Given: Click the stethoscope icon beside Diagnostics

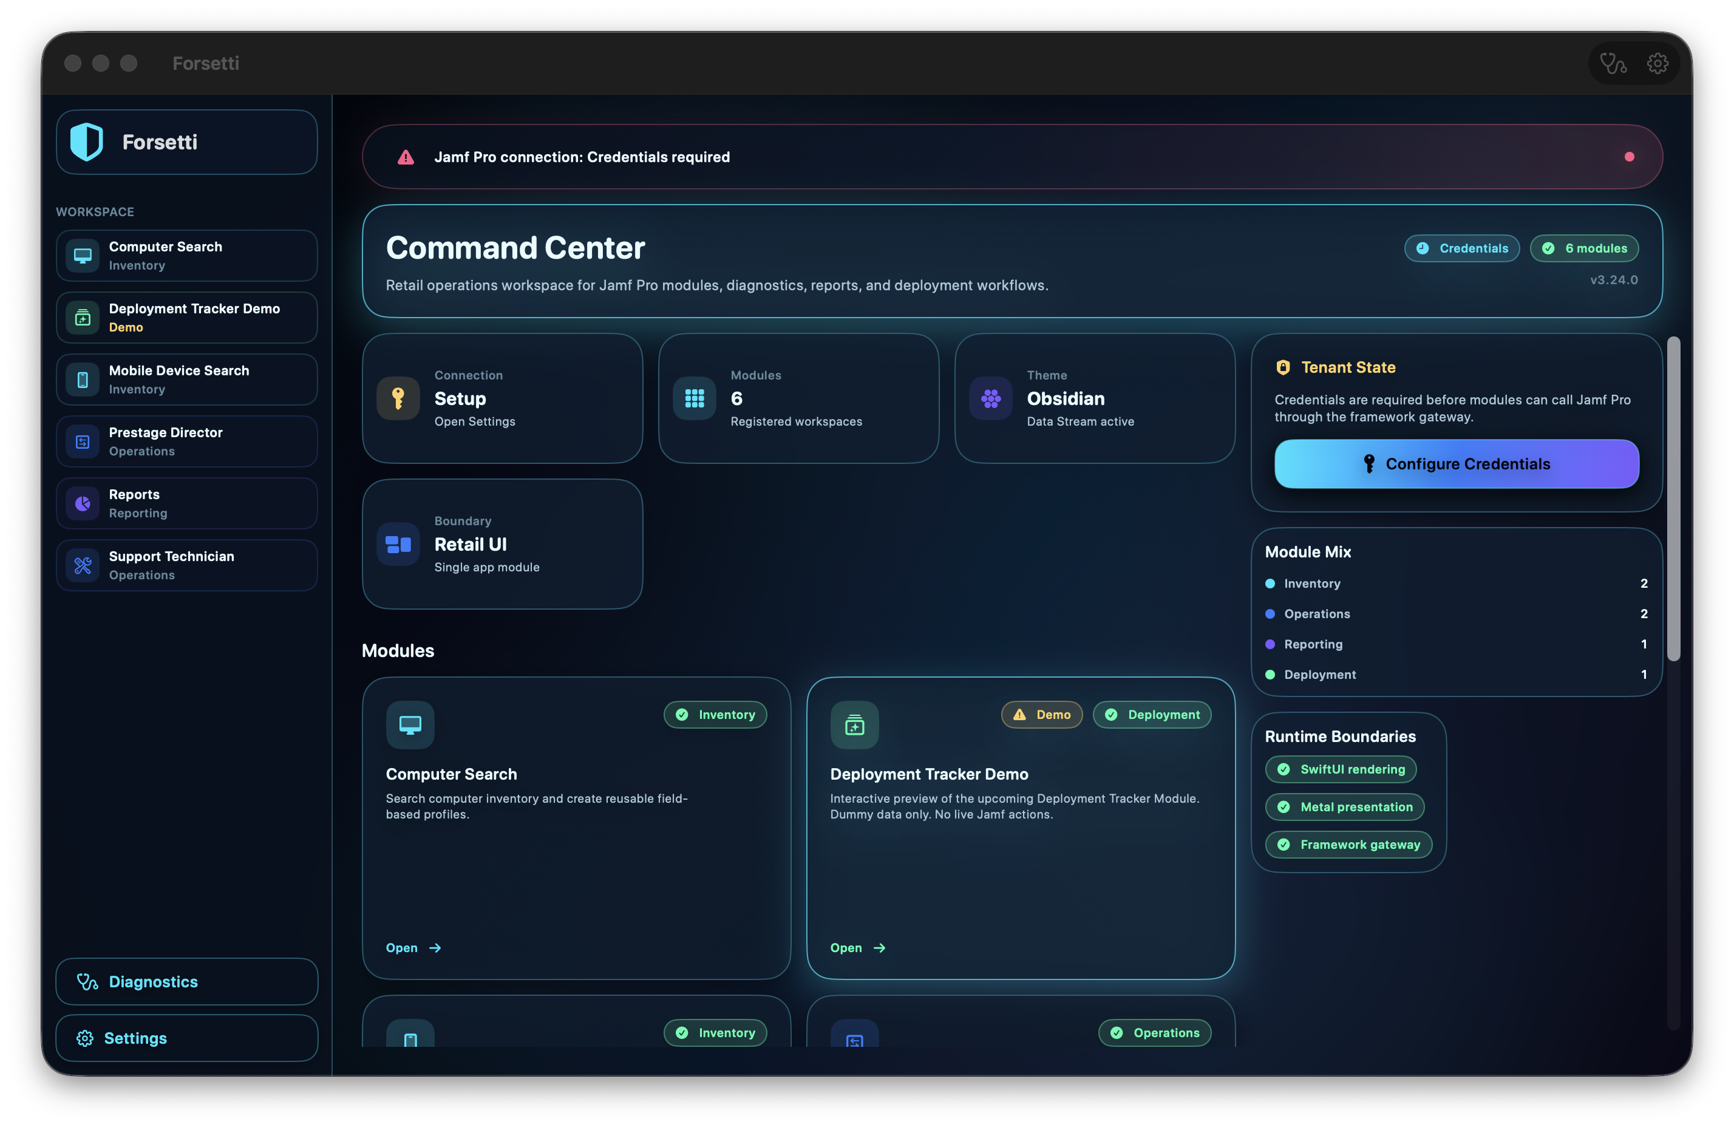Looking at the screenshot, I should click(87, 981).
